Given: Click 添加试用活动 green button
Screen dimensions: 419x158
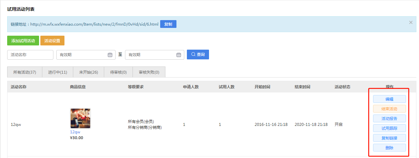Looking at the screenshot, I should 23,41.
